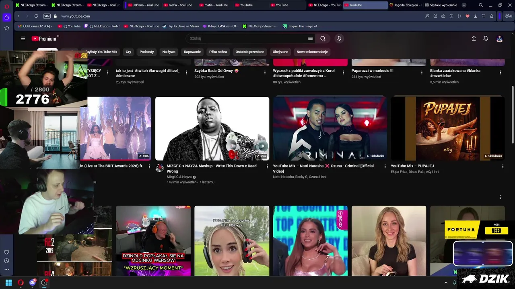
Task: Open the on-screen keyboard icon in search box
Action: point(310,39)
